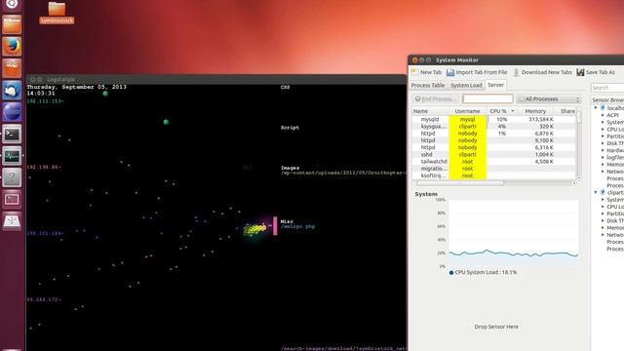Select the migratio... process row
624x351 pixels.
pyautogui.click(x=493, y=169)
